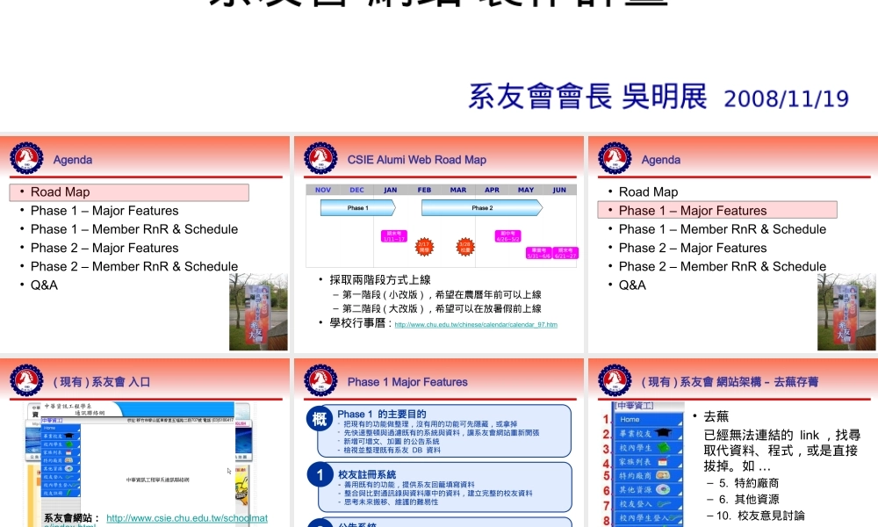Click the CD icon next to 其他資源
The image size is (878, 527).
pyautogui.click(x=664, y=488)
